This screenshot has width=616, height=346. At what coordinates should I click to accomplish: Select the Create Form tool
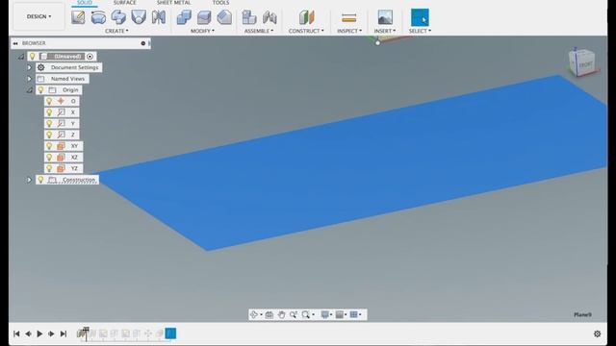[98, 17]
